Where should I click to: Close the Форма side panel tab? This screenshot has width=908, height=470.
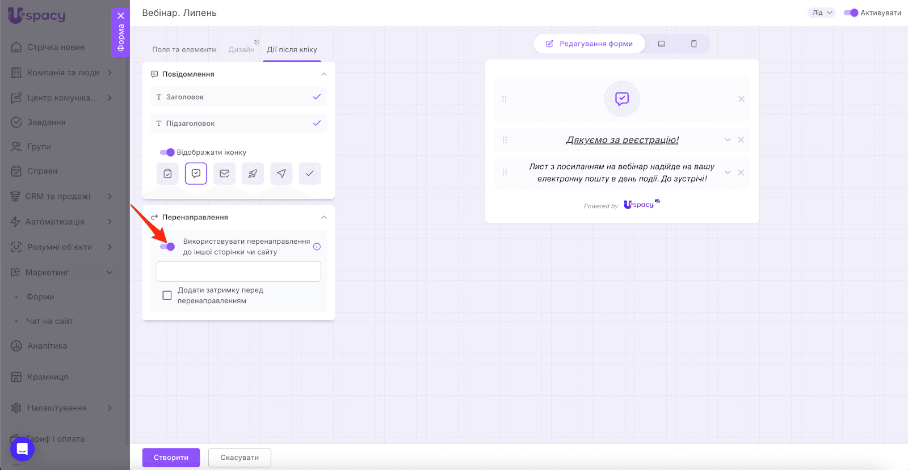tap(121, 16)
